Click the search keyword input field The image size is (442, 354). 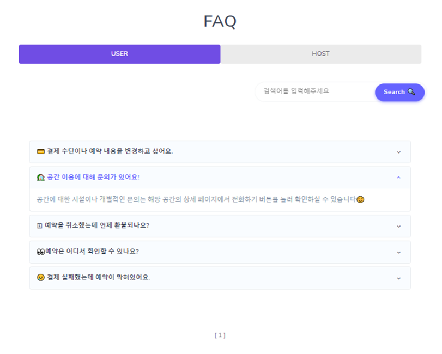311,91
